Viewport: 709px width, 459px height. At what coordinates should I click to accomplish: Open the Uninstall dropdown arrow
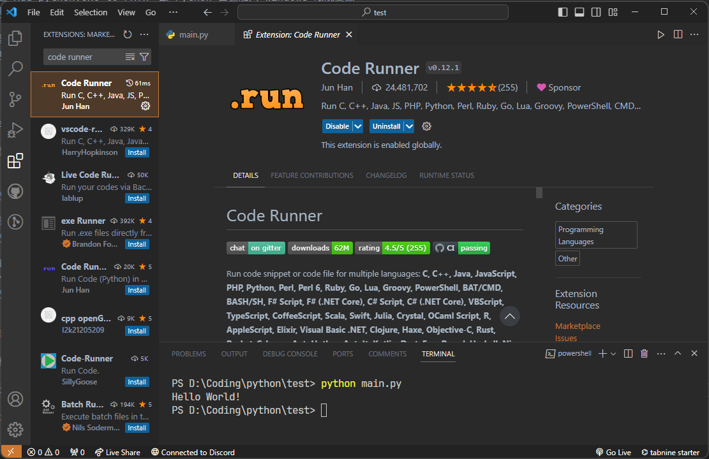(409, 126)
